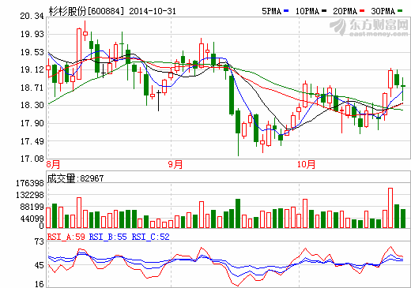This screenshot has height=288, width=411.
Task: Click the tallest volume bar in late October
Action: (390, 208)
